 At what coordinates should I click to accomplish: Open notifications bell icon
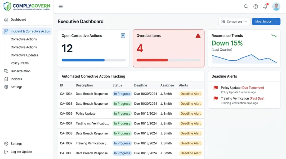pyautogui.click(x=265, y=6)
